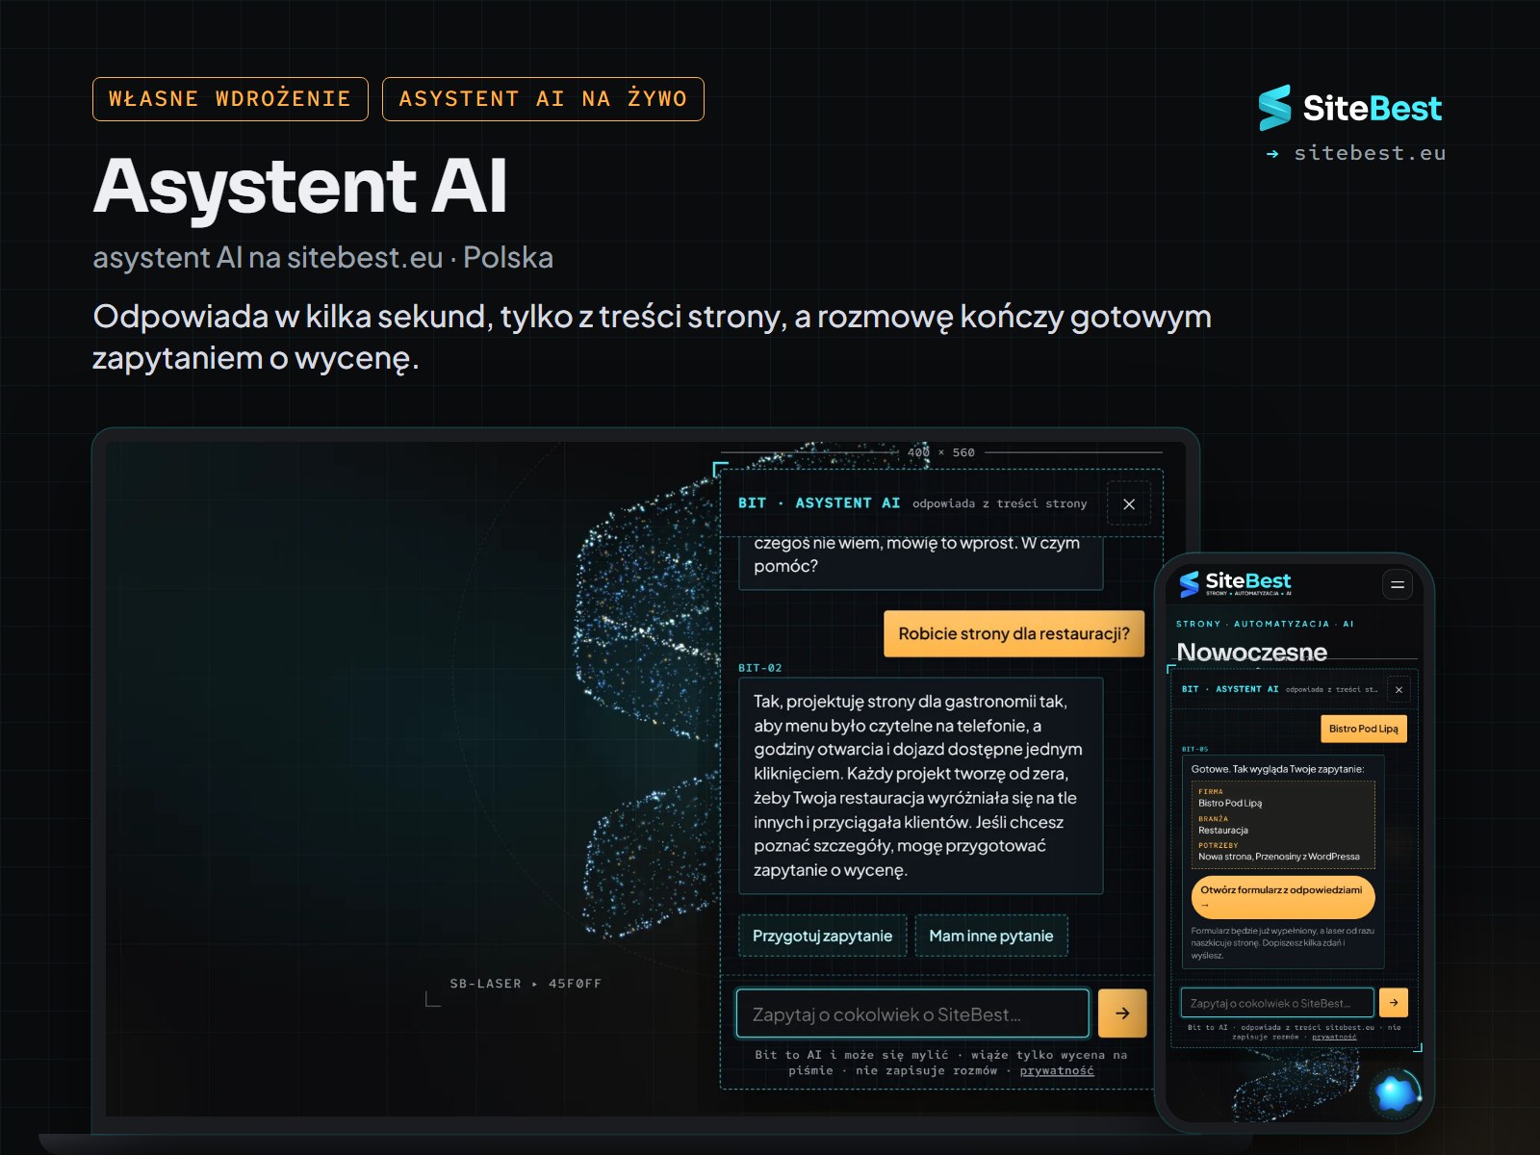Open the blue assistant orb launcher on phone
1540x1155 pixels.
[1397, 1093]
